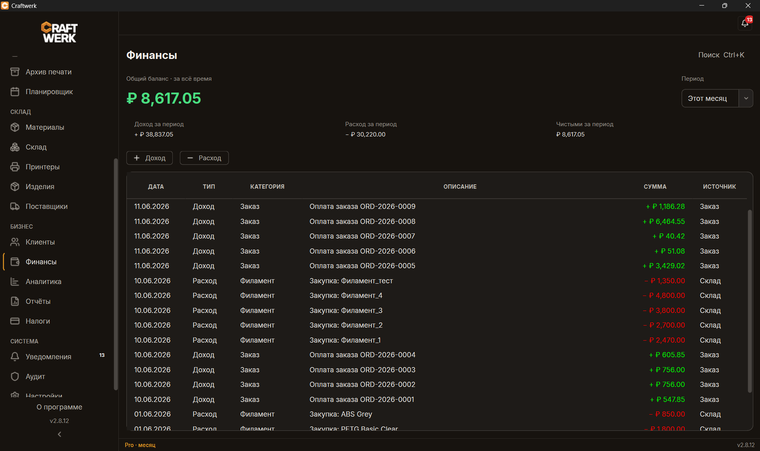Viewport: 760px width, 451px height.
Task: Click the Craftwerk title bar app icon
Action: click(5, 6)
